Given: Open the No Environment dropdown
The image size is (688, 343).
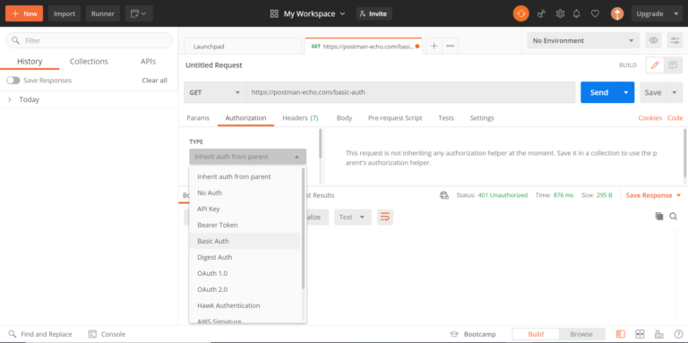Looking at the screenshot, I should pyautogui.click(x=583, y=40).
